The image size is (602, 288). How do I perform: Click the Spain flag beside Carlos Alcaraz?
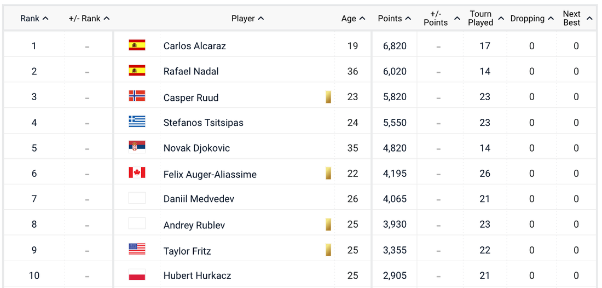137,45
